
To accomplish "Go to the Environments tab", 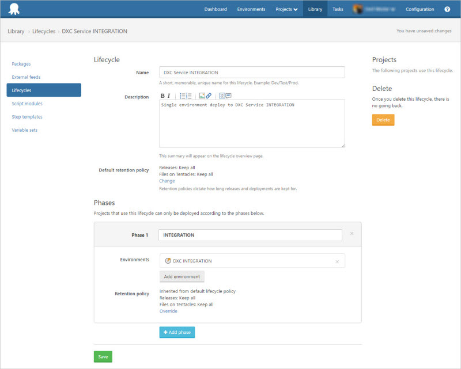I will pyautogui.click(x=251, y=9).
